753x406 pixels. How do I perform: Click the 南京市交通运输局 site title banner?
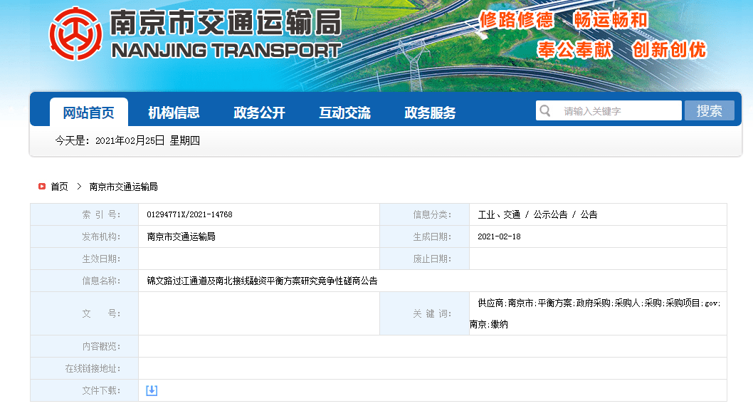(x=225, y=23)
